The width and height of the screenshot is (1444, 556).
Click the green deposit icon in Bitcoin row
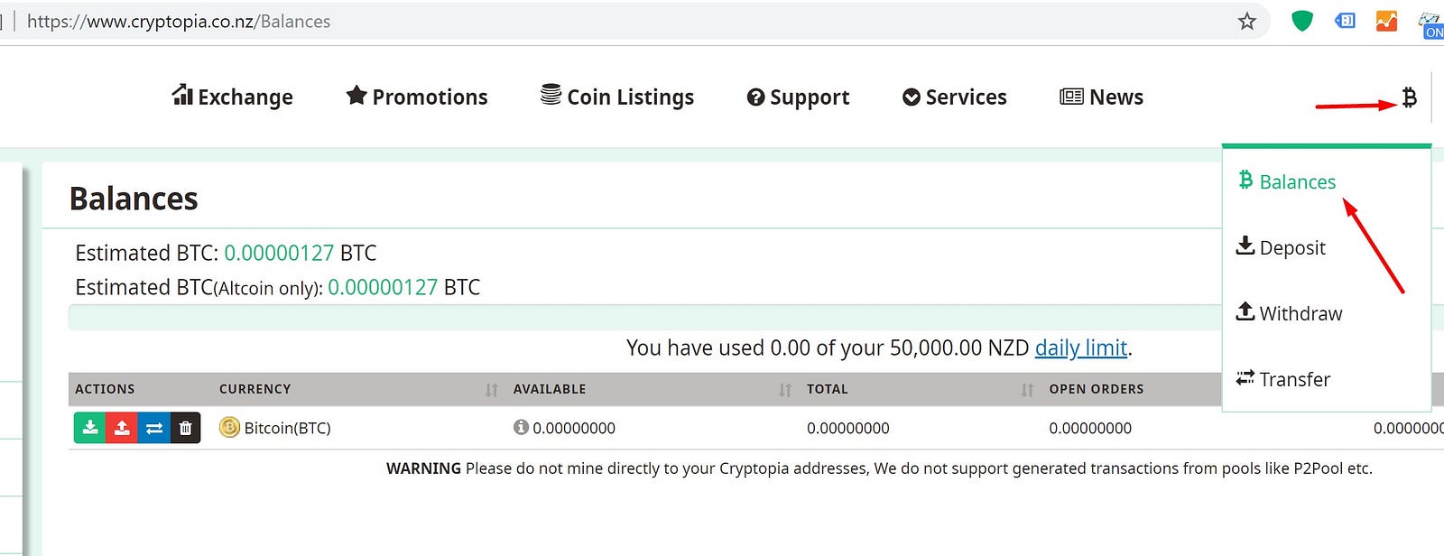click(x=90, y=428)
